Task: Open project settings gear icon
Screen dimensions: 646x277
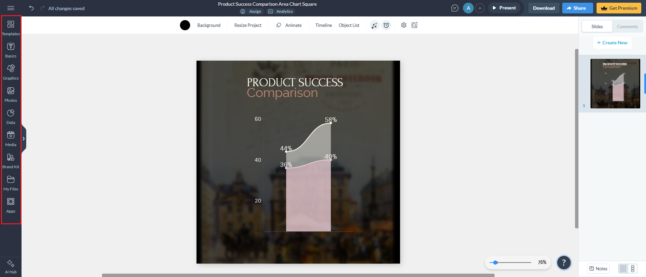Action: pyautogui.click(x=404, y=25)
